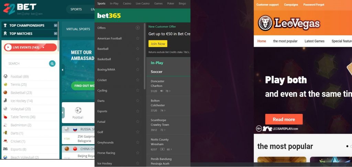This screenshot has width=352, height=167.
Task: Click the Offers coin icon
Action: (x=137, y=28)
